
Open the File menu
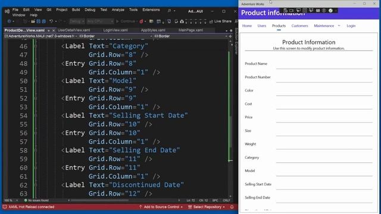point(15,10)
